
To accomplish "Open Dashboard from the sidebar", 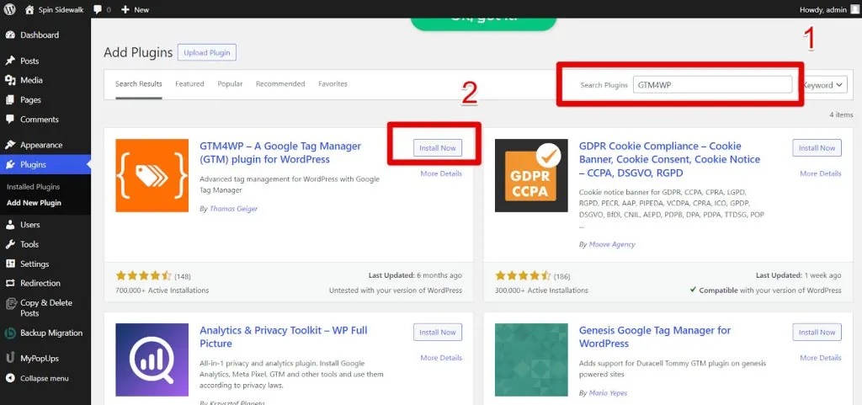I will point(39,35).
